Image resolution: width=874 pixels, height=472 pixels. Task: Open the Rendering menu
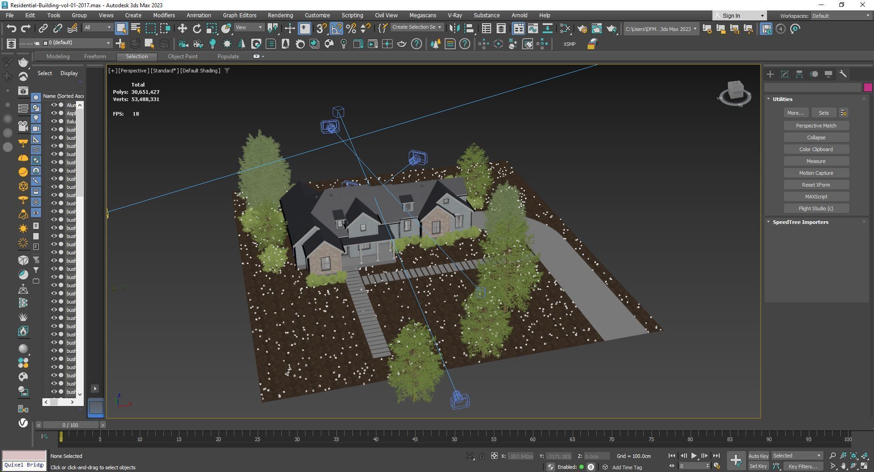(x=280, y=15)
